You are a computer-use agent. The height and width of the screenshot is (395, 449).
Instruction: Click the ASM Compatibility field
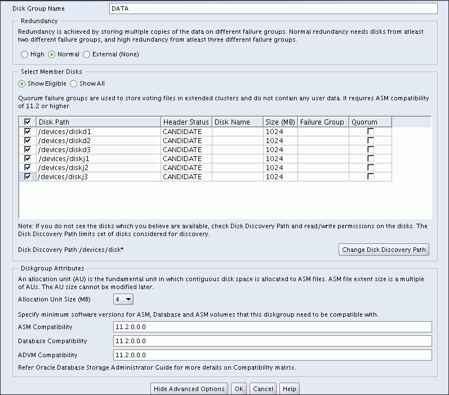[x=272, y=327]
